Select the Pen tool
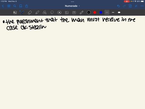The width and height of the screenshot is (145, 109). click(x=22, y=12)
